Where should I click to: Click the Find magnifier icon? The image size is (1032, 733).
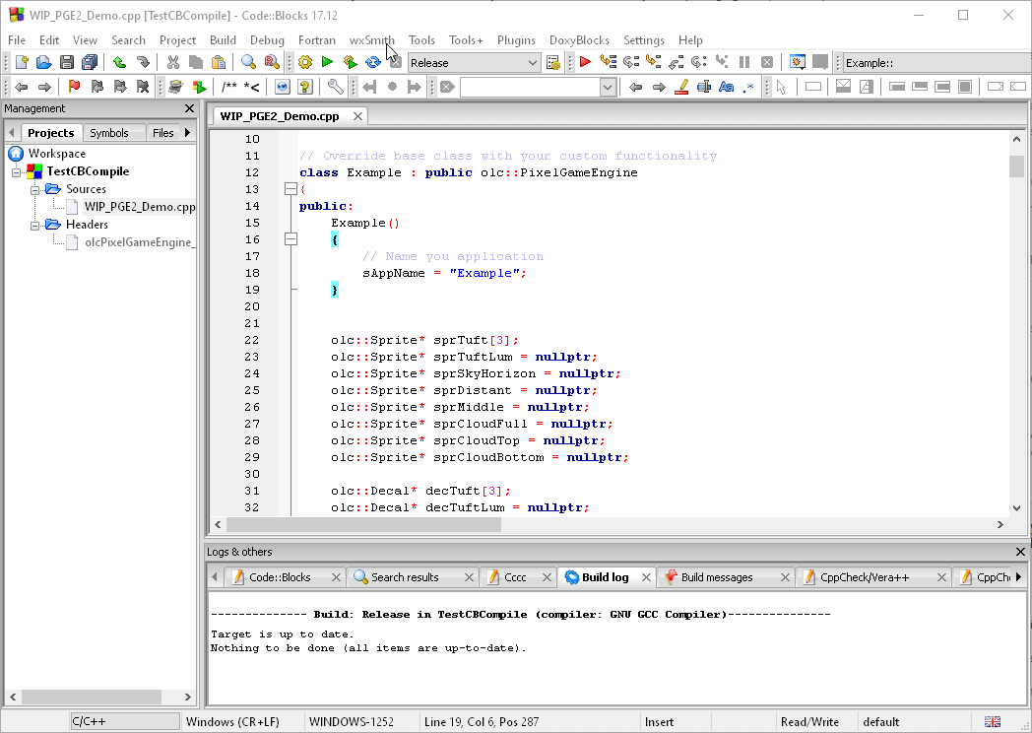pos(249,62)
